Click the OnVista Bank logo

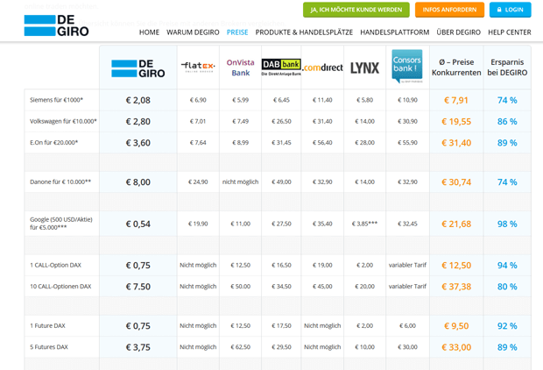240,68
